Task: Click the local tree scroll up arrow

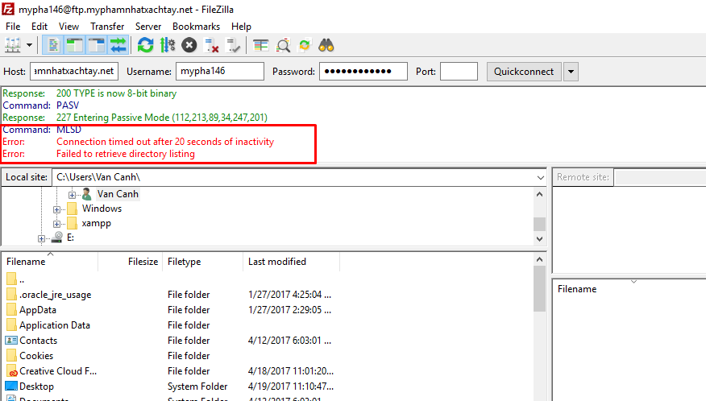Action: [x=539, y=194]
